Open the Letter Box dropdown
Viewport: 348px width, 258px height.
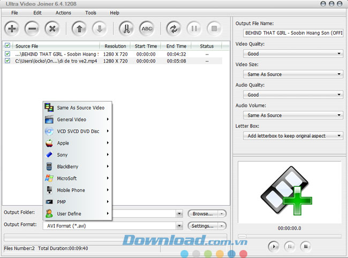pyautogui.click(x=293, y=136)
